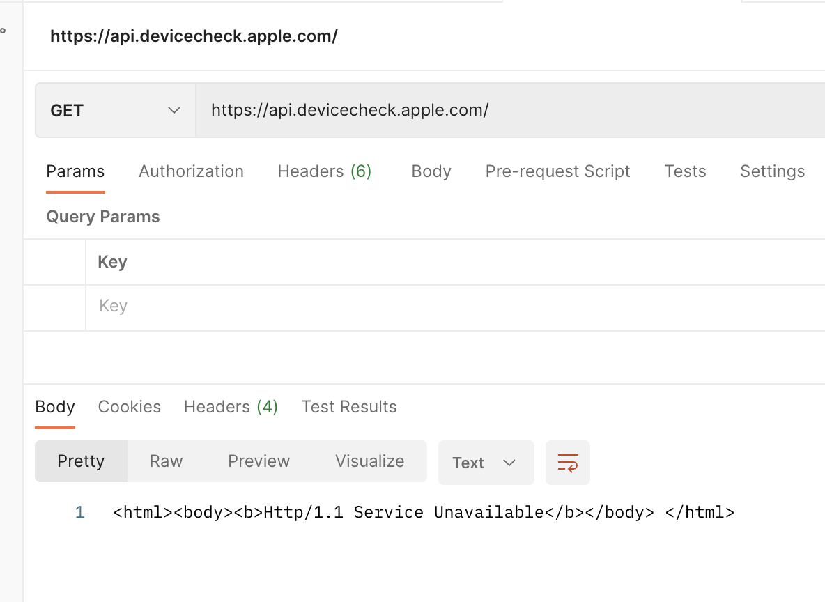This screenshot has height=602, width=825.
Task: Open the GET method dropdown
Action: click(x=115, y=111)
